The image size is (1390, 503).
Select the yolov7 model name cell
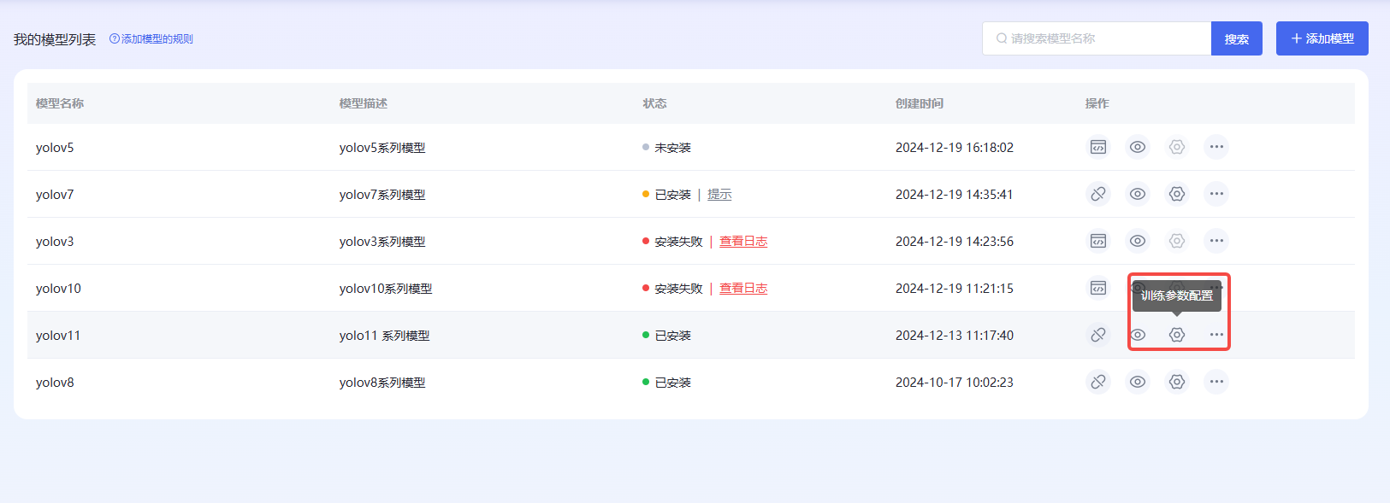(x=55, y=195)
